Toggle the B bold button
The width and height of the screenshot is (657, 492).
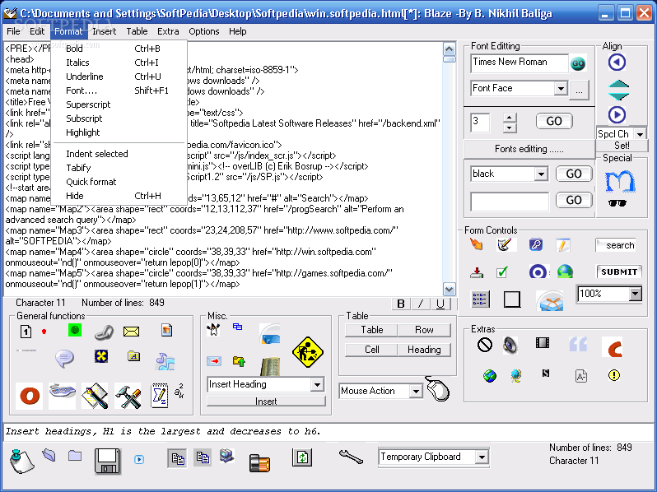pos(401,304)
